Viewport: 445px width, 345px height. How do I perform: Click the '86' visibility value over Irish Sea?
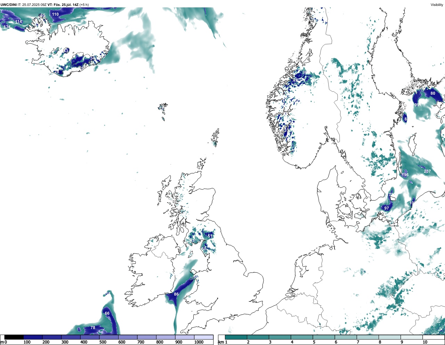[176, 294]
